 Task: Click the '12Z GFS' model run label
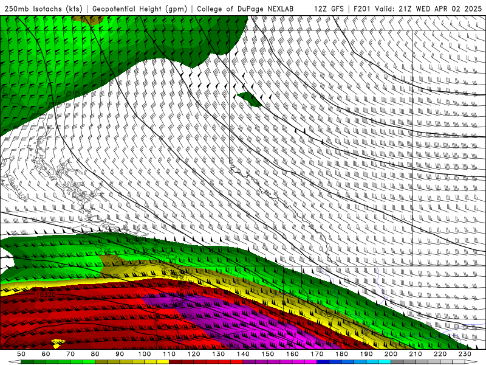pos(329,9)
